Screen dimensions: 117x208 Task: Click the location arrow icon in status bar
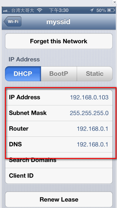pos(92,10)
